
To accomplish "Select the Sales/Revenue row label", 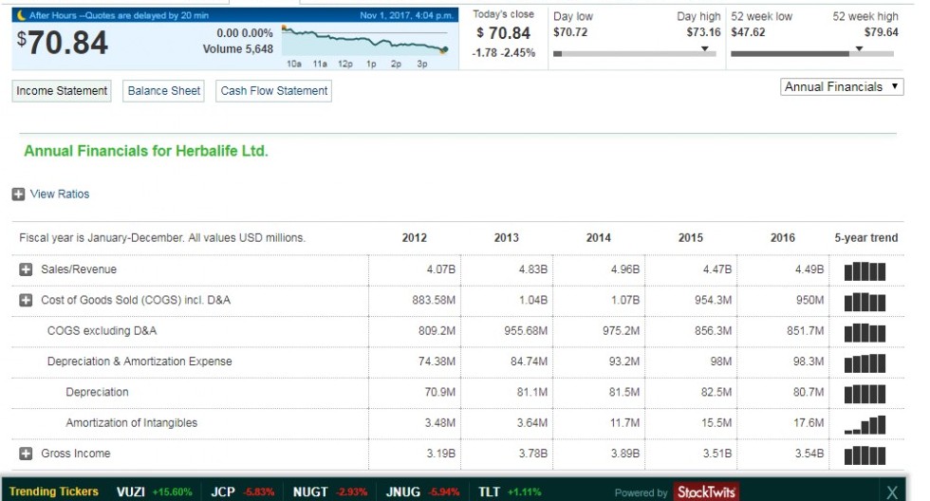I will (x=79, y=269).
